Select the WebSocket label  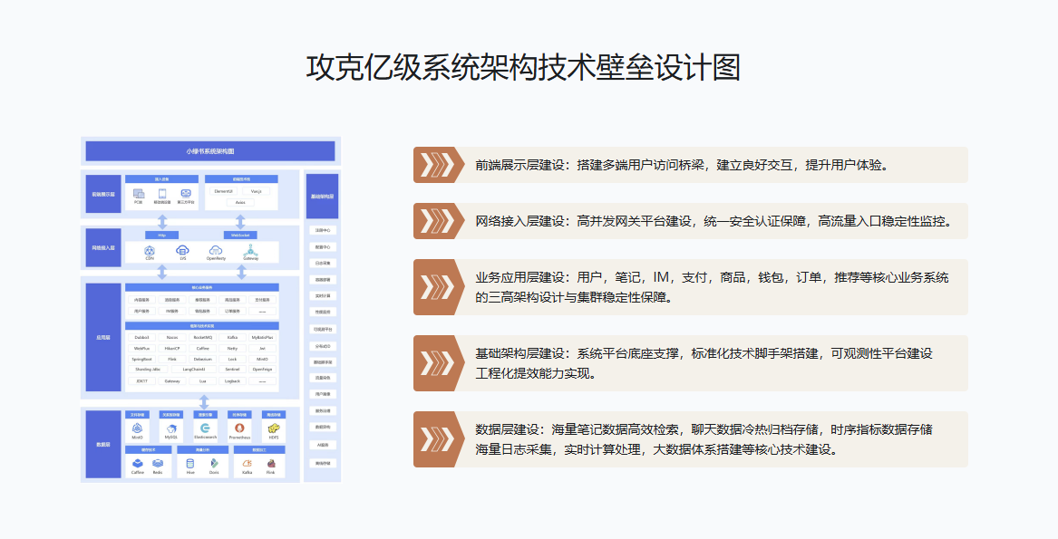(239, 235)
